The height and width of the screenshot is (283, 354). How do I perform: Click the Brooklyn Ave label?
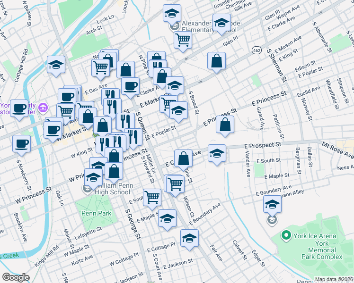[x=20, y=227]
